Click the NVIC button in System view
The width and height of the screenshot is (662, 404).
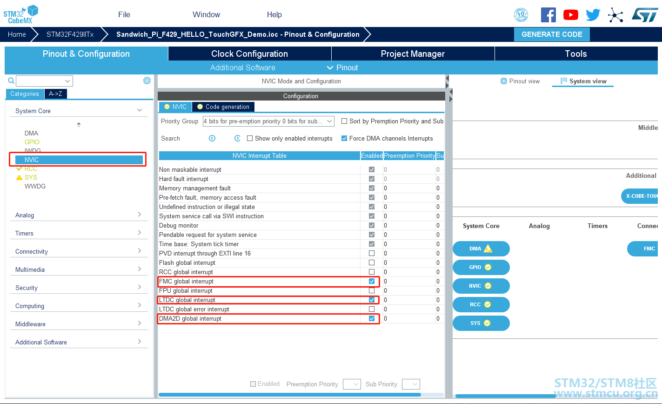coord(481,286)
